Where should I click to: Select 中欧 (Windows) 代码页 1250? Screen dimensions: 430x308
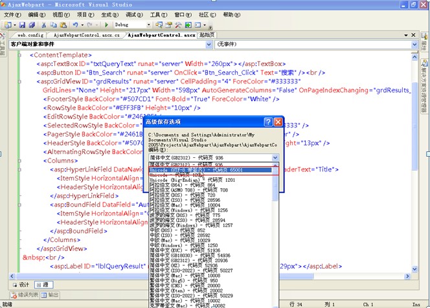pos(210,245)
